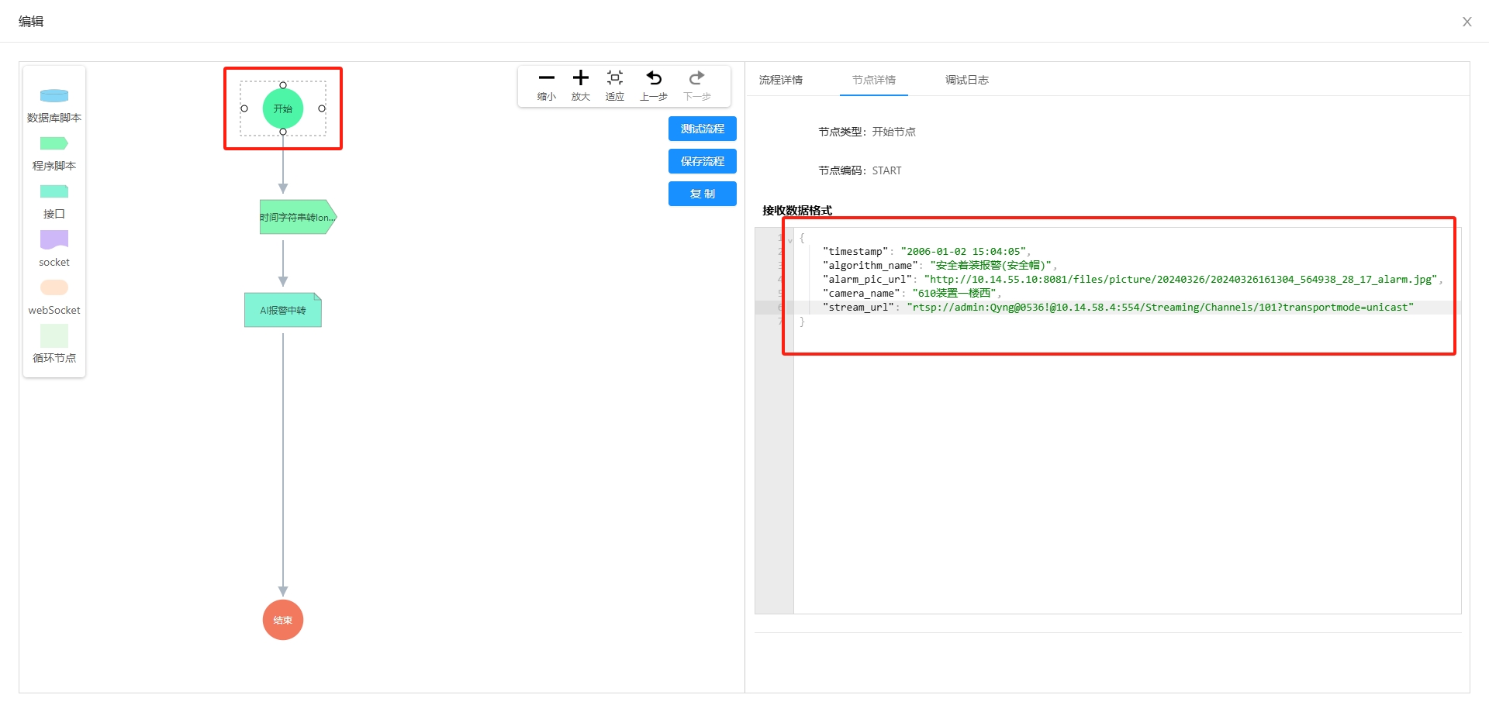This screenshot has width=1489, height=712.
Task: Undo with 上一步 arrow icon
Action: pyautogui.click(x=654, y=78)
